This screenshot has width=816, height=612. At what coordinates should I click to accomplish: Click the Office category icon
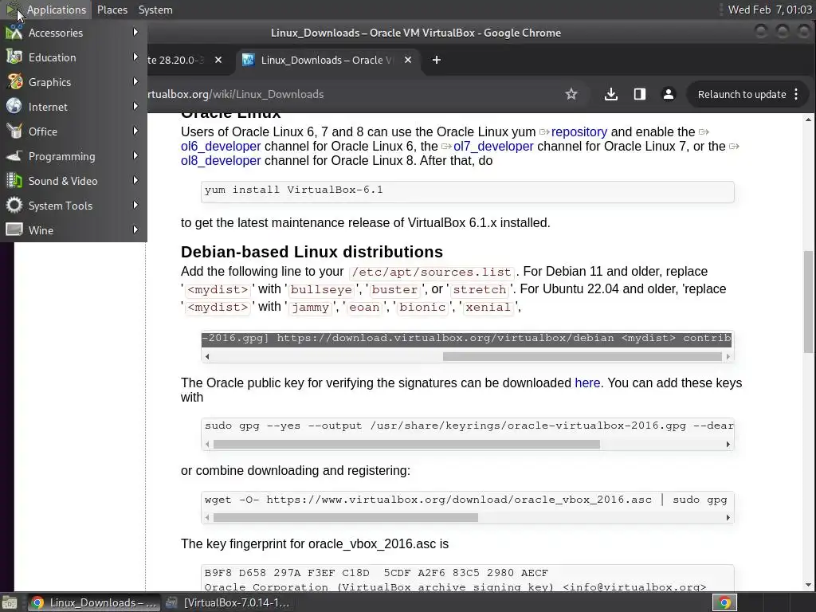click(14, 131)
